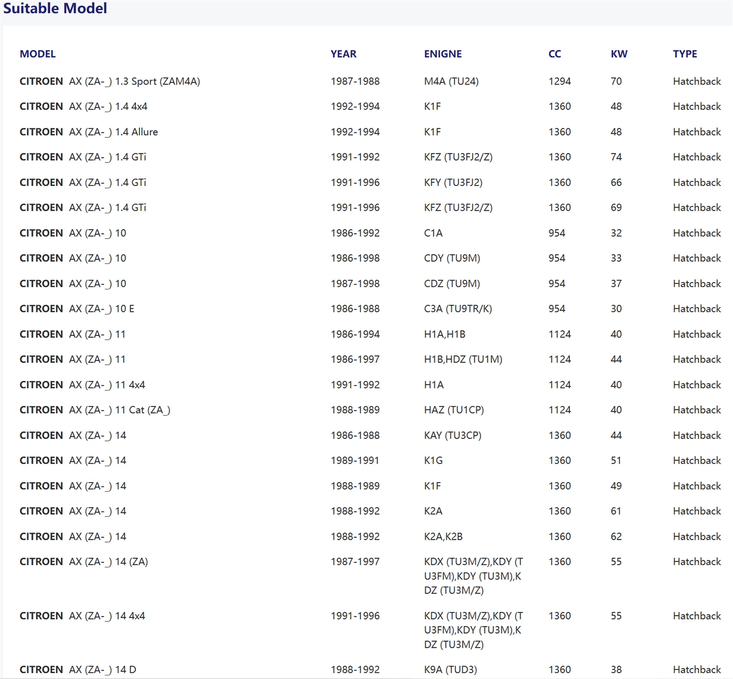Click the 70 KW value
The height and width of the screenshot is (679, 733).
point(616,81)
